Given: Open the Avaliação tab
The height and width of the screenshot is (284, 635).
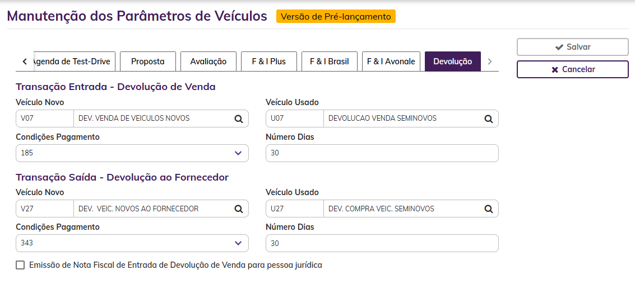Looking at the screenshot, I should point(208,61).
